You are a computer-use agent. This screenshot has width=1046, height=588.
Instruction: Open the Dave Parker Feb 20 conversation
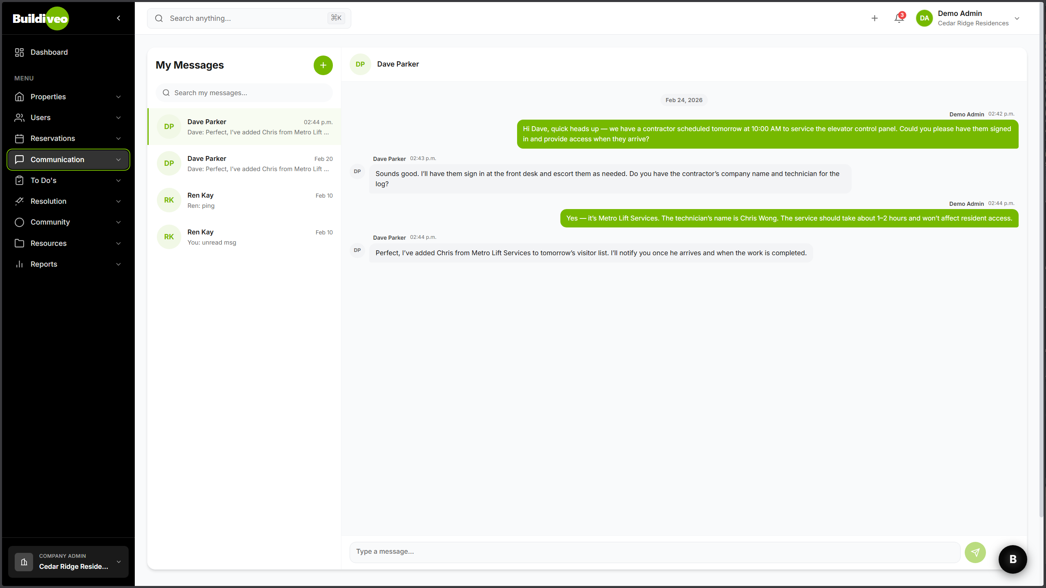pyautogui.click(x=244, y=163)
